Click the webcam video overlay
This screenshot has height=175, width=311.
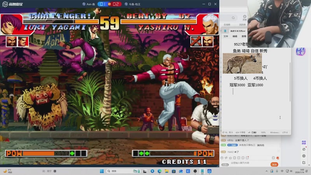coord(279,24)
